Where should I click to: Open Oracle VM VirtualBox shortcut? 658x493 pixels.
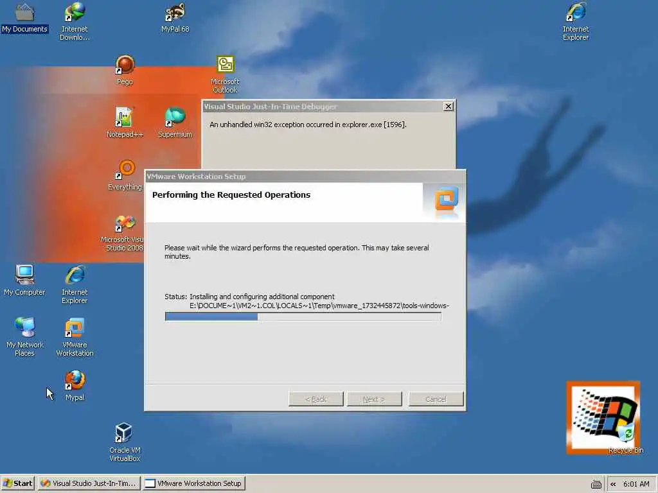(x=125, y=443)
